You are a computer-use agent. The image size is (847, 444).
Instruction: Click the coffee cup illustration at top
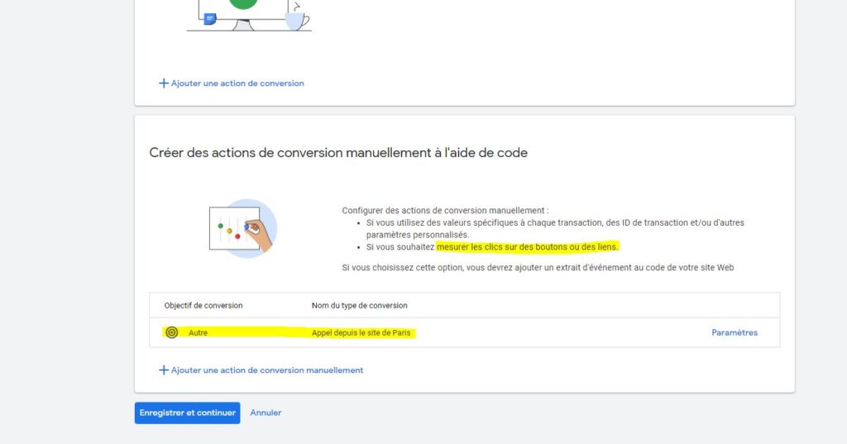pos(296,17)
